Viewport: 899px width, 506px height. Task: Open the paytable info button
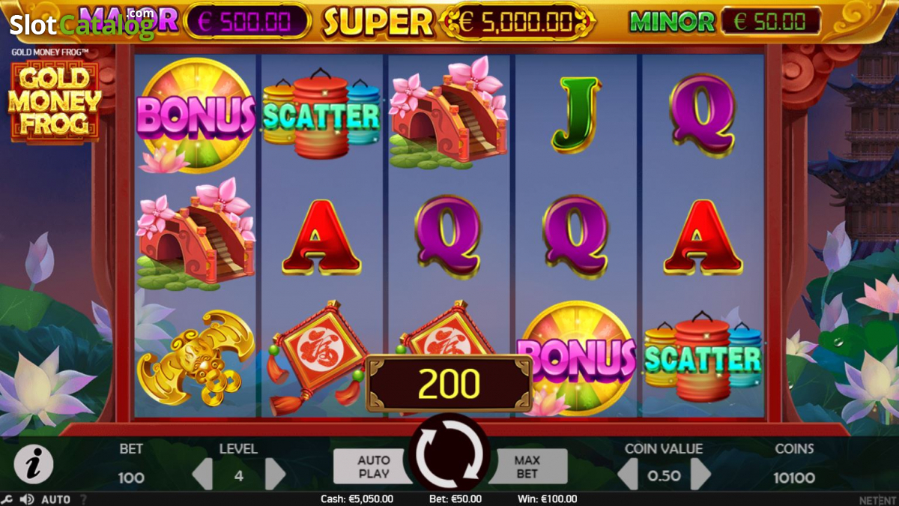pos(34,464)
